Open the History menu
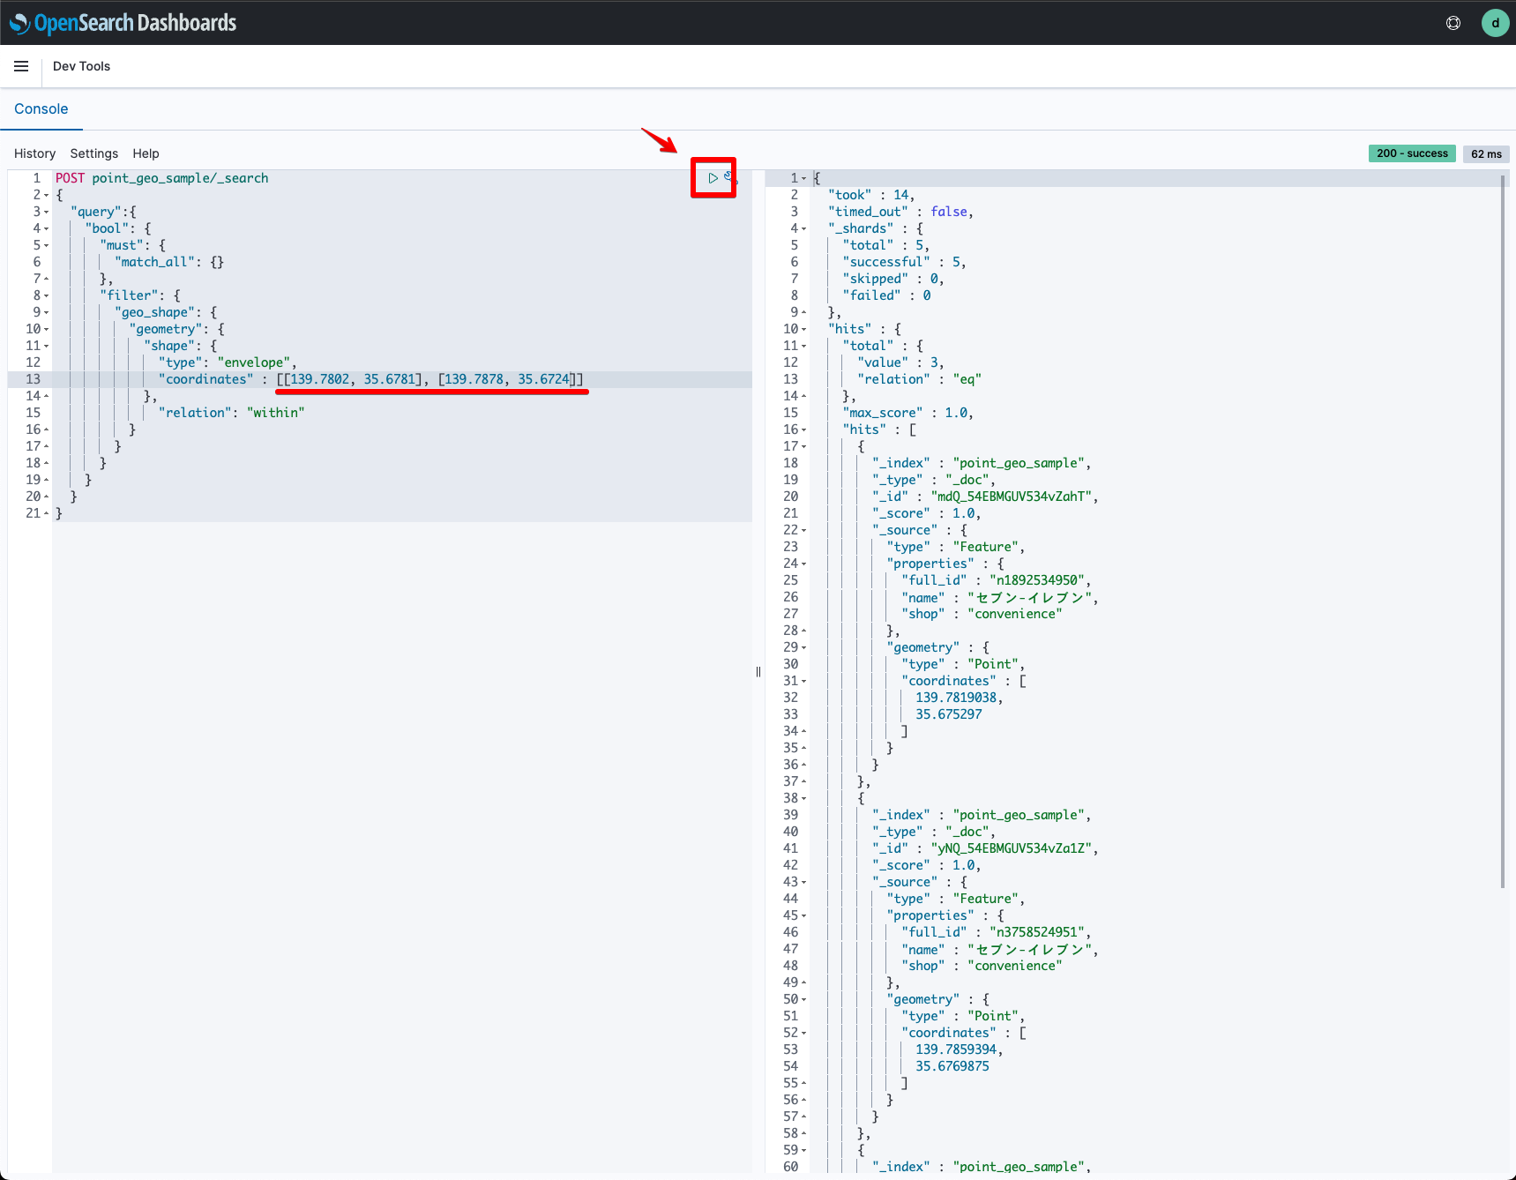1516x1180 pixels. (34, 153)
